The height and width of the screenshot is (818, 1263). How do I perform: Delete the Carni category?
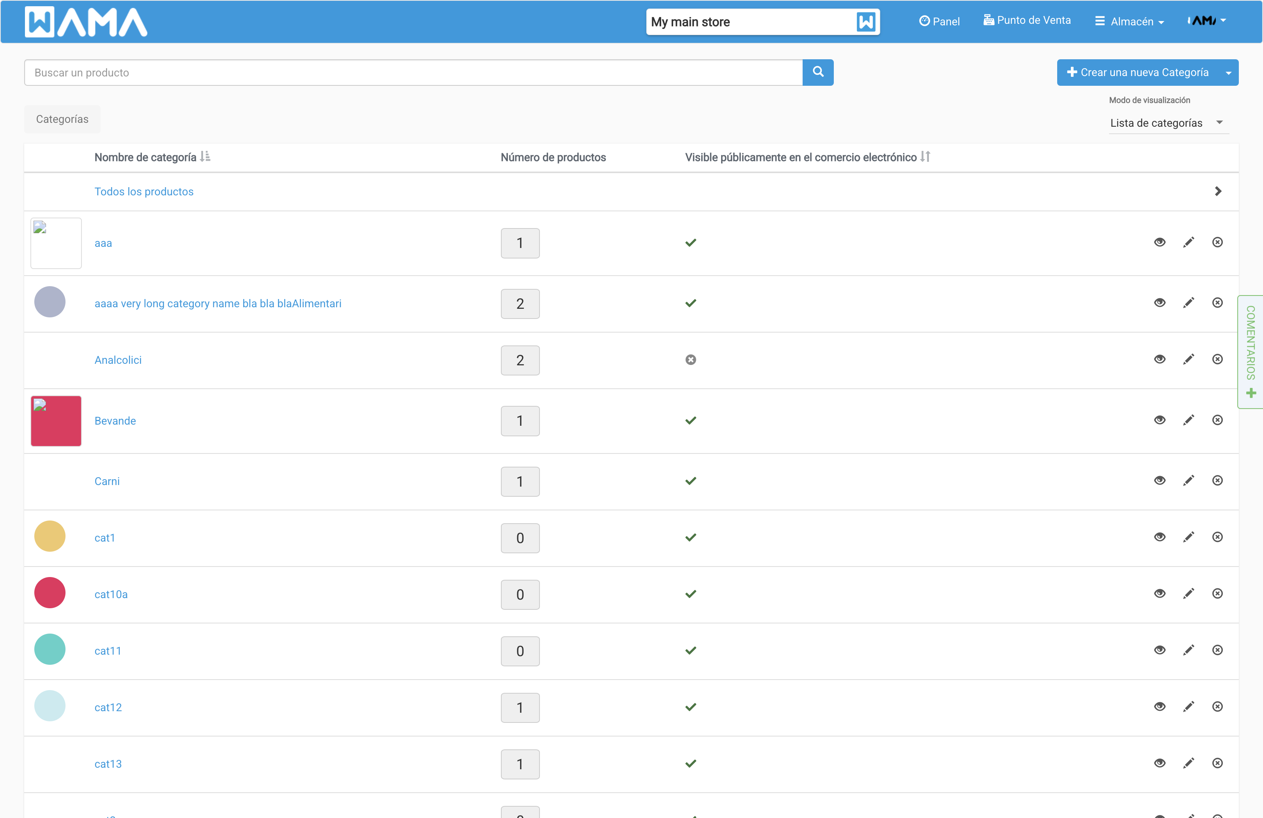1217,481
